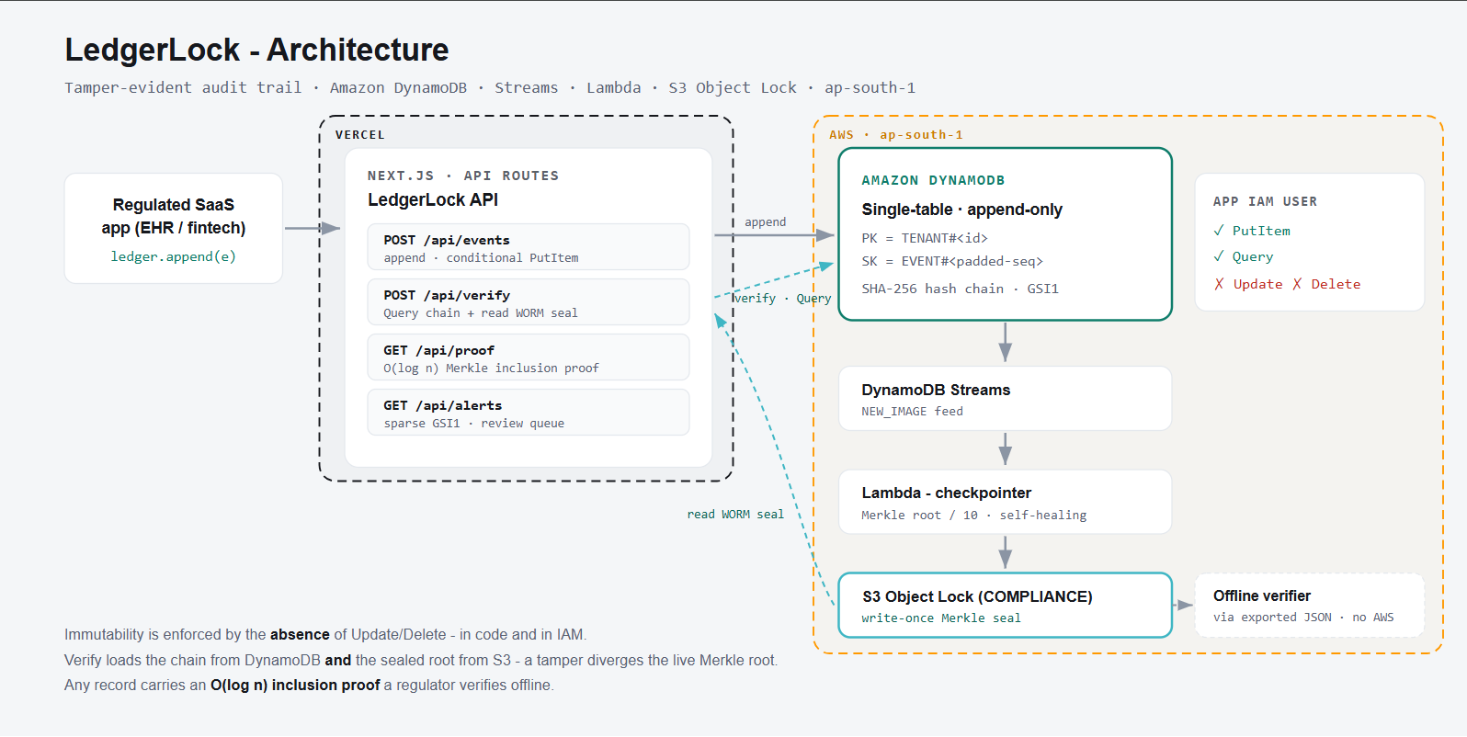
Task: Click the PutItem checkmark icon
Action: (1219, 231)
